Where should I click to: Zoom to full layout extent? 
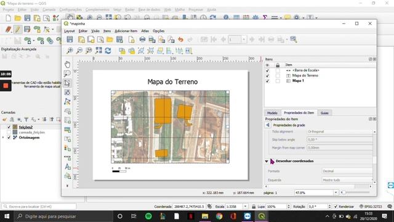[x=98, y=51]
